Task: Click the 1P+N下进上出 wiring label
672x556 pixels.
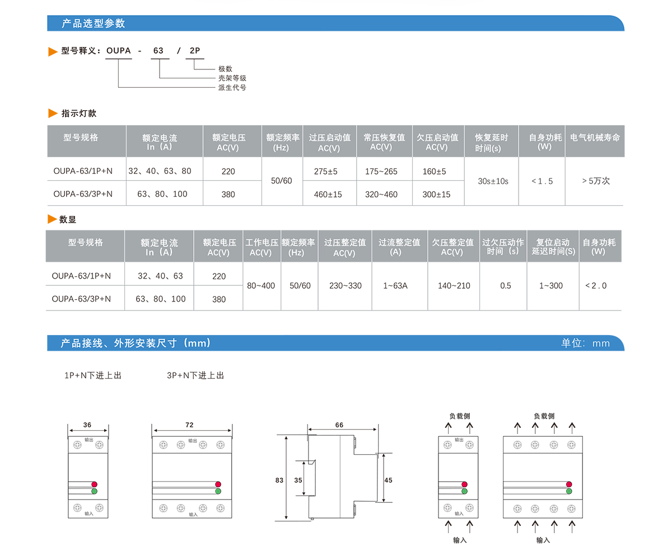Action: click(x=93, y=375)
